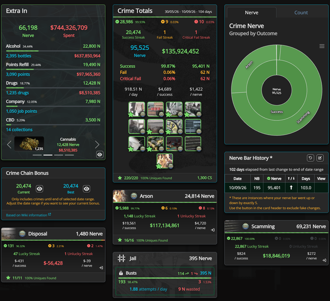This screenshot has height=301, width=330.
Task: Open Based on Wiki information link
Action: pyautogui.click(x=28, y=215)
